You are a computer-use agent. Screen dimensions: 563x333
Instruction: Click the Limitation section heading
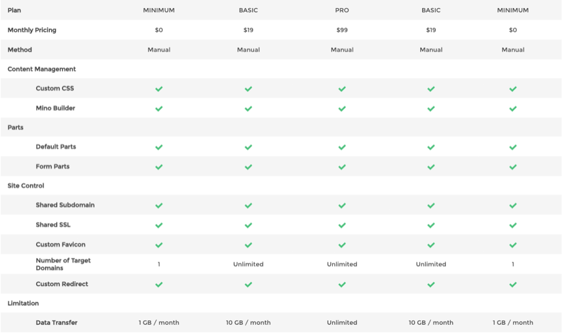pyautogui.click(x=23, y=303)
